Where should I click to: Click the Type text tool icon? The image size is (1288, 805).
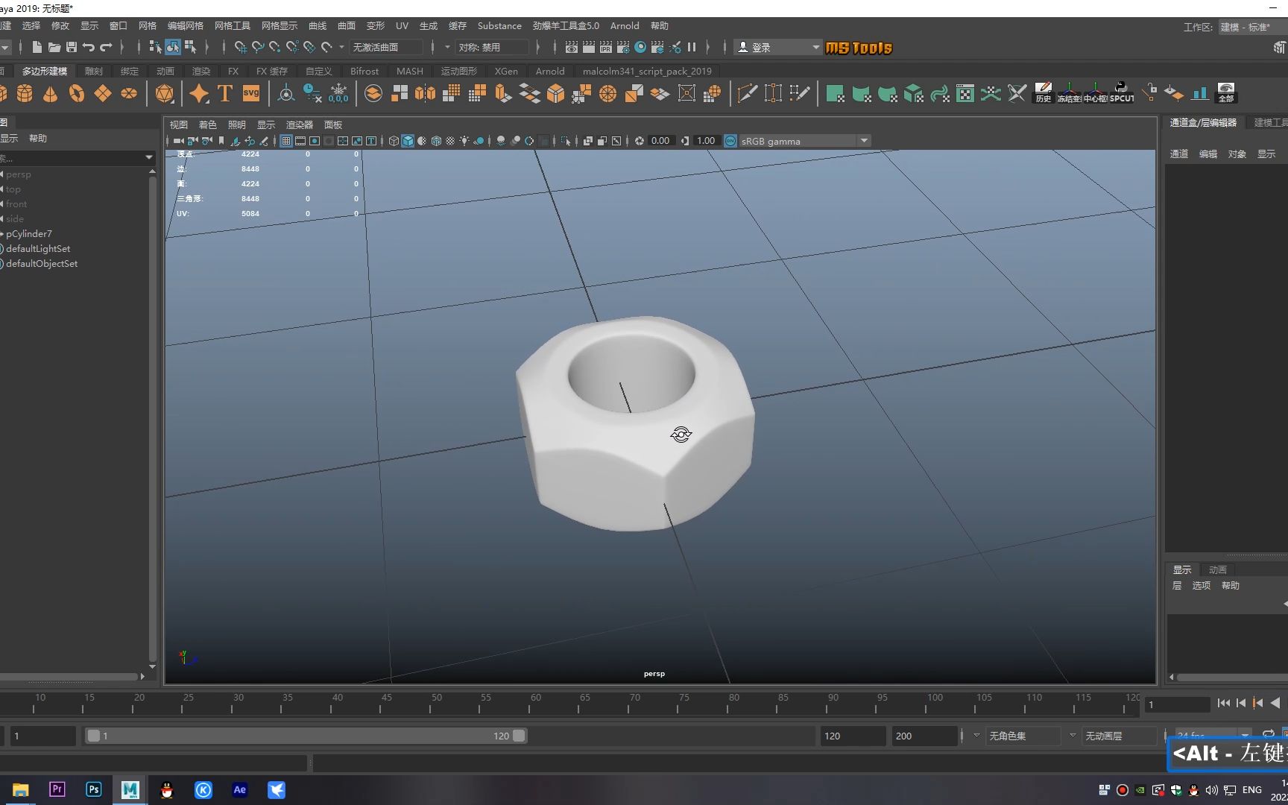pos(225,94)
